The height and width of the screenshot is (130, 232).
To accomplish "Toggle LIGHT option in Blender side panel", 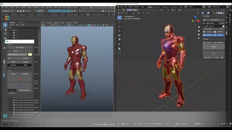I will tap(208, 32).
